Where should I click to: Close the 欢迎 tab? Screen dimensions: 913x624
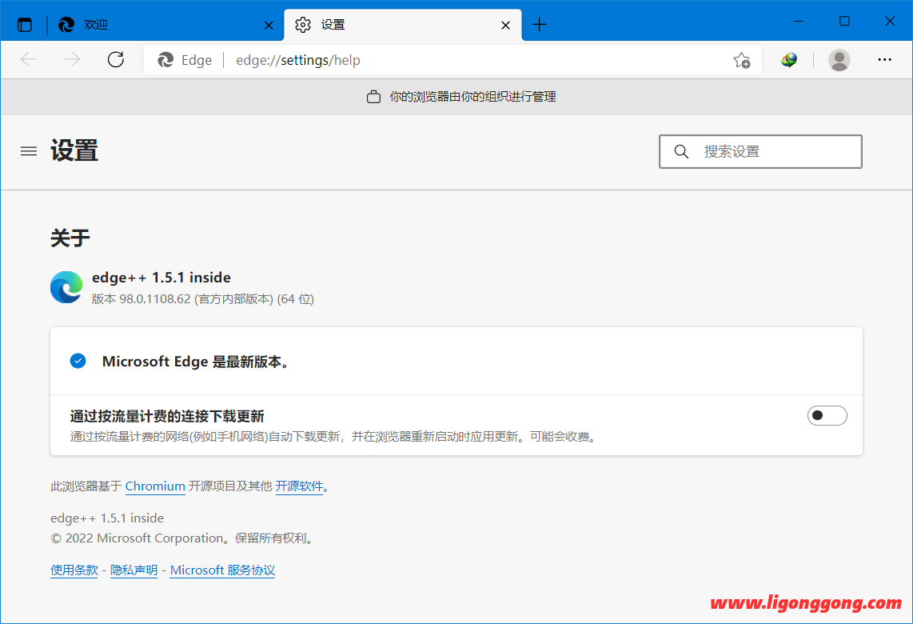click(269, 25)
